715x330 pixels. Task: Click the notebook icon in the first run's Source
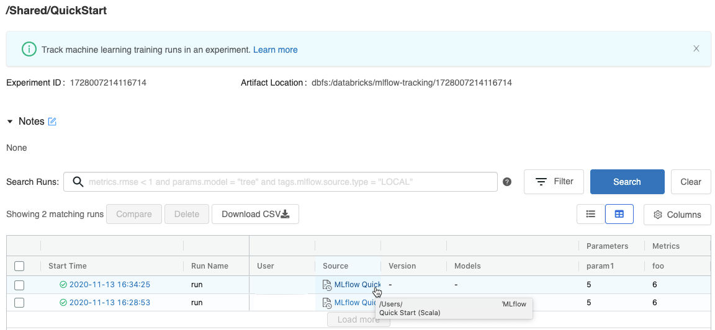click(x=327, y=285)
